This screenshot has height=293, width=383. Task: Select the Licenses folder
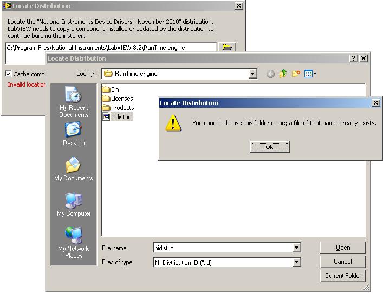118,99
